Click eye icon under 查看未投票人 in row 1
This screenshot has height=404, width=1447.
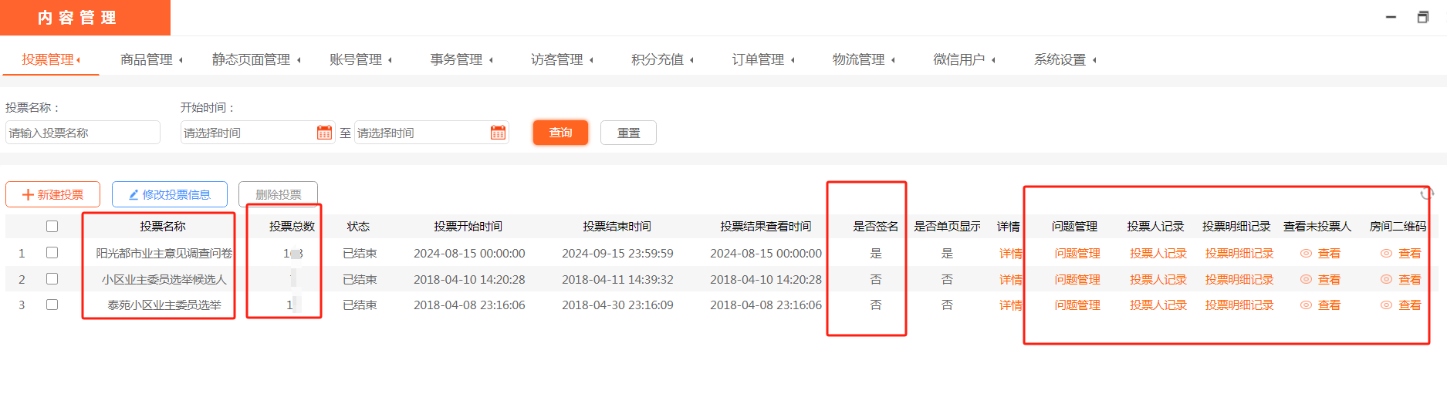[x=1306, y=254]
